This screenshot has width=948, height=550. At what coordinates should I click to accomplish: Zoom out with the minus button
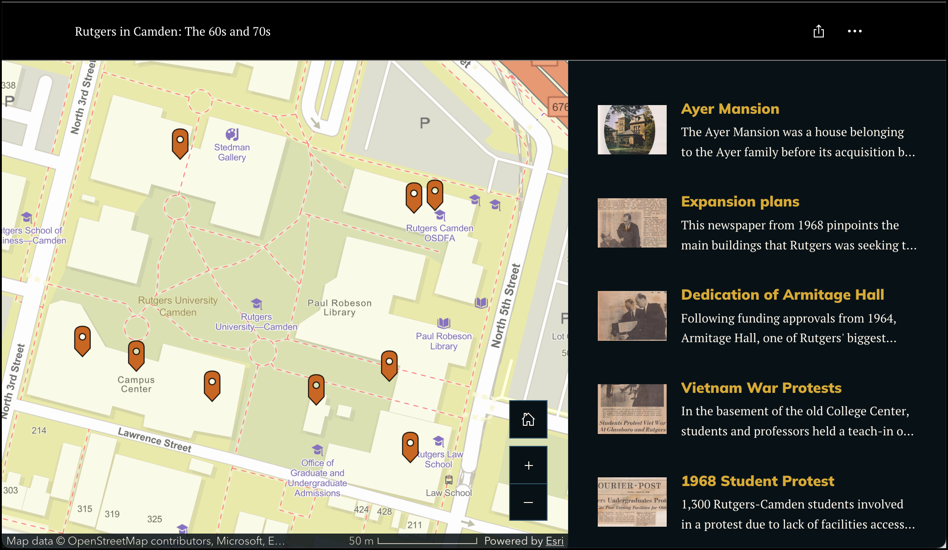click(x=528, y=502)
